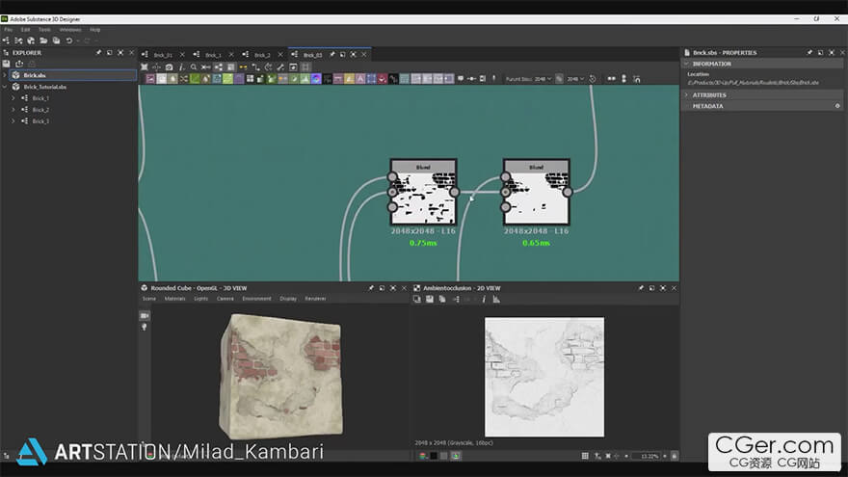Open the Scene menu in 3D view
The height and width of the screenshot is (477, 848).
149,299
